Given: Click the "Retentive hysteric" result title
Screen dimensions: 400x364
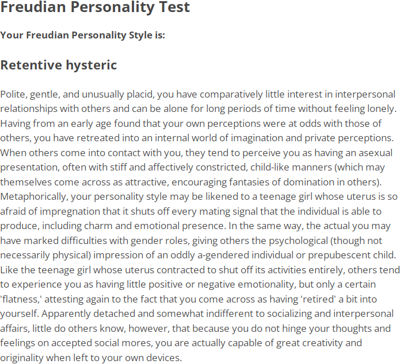Looking at the screenshot, I should (59, 65).
